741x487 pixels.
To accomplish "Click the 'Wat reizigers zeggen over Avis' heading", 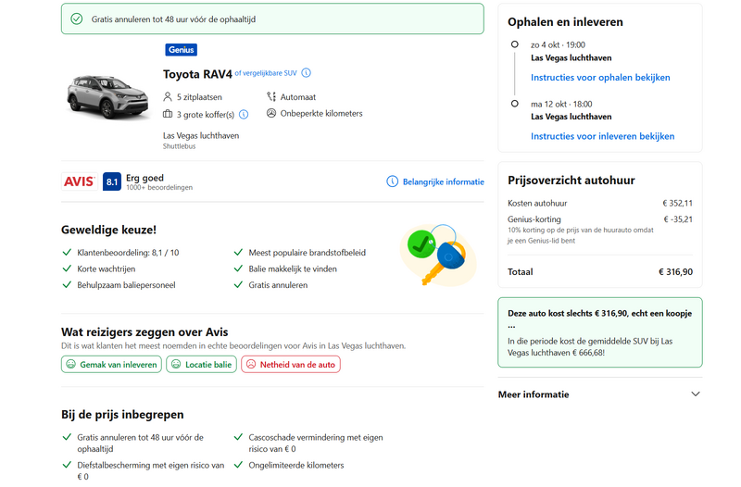I will (144, 332).
